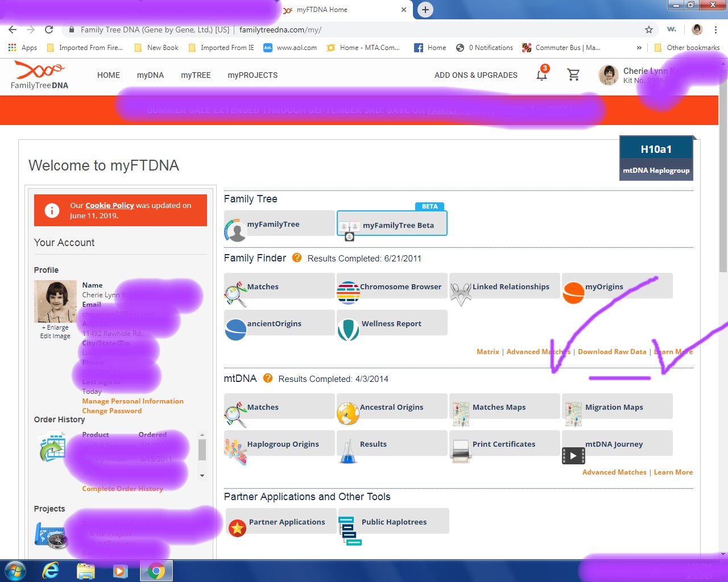728x582 pixels.
Task: Open Linked Relationships
Action: 504,287
